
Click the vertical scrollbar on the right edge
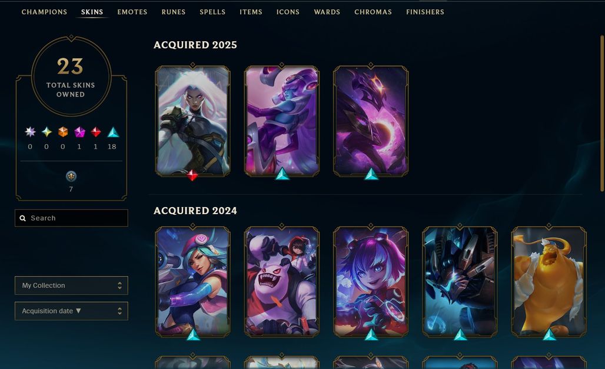pos(602,113)
